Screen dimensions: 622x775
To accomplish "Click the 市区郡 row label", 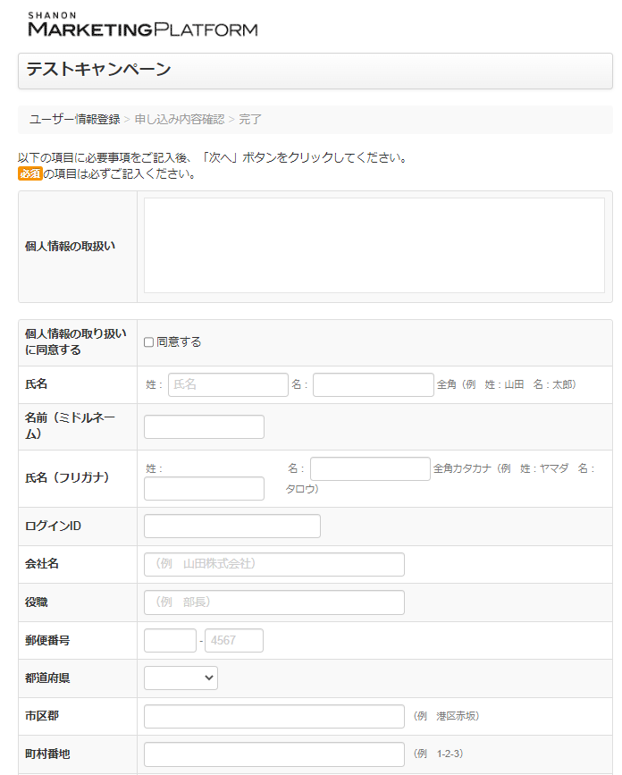I will [41, 716].
